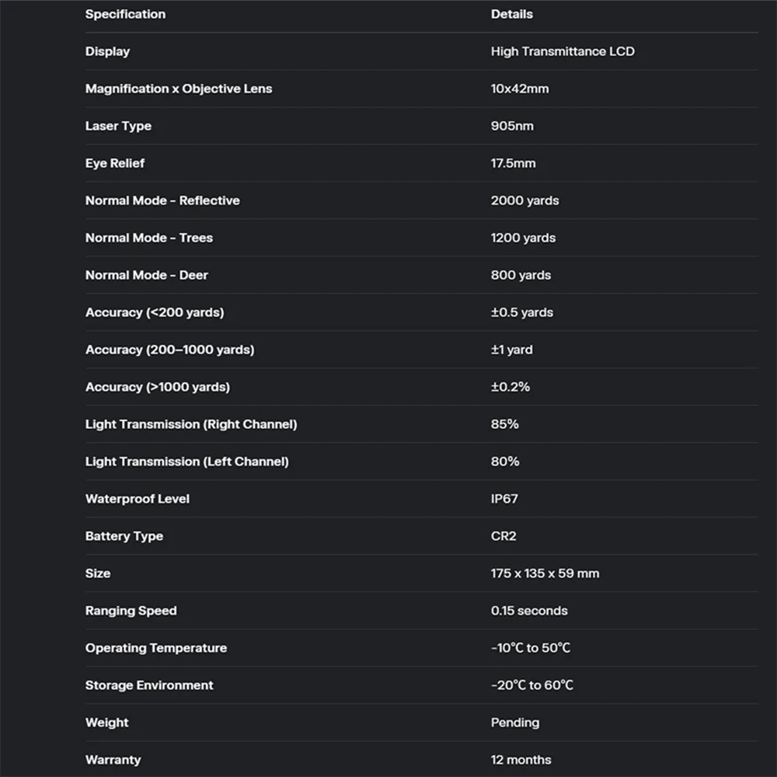777x777 pixels.
Task: Click the Magnification x Objective Lens label
Action: pos(179,89)
